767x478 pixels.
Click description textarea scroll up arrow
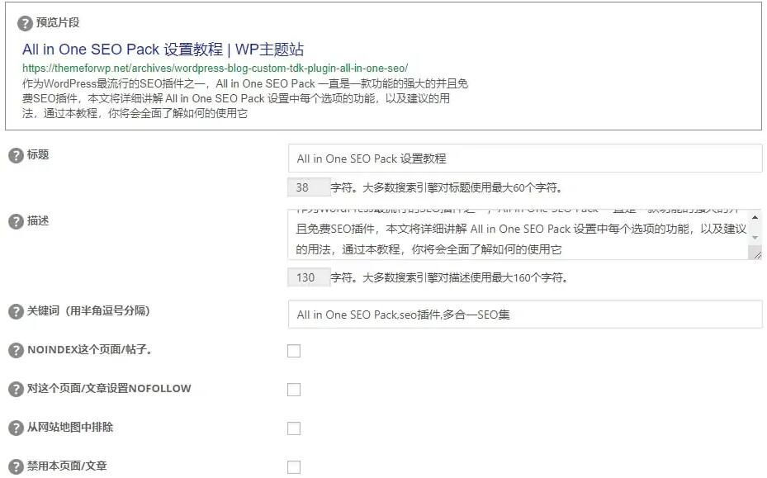coord(755,217)
